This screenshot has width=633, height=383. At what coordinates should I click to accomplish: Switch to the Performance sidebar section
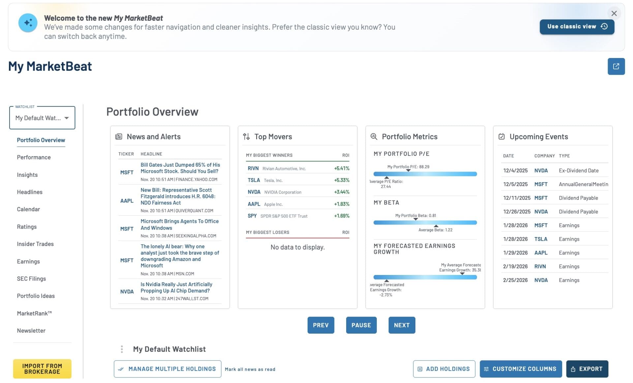(34, 157)
